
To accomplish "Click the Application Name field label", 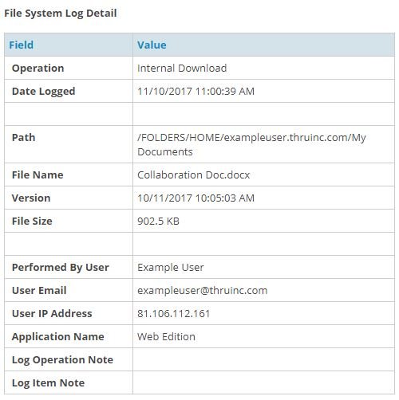I will pyautogui.click(x=58, y=337).
